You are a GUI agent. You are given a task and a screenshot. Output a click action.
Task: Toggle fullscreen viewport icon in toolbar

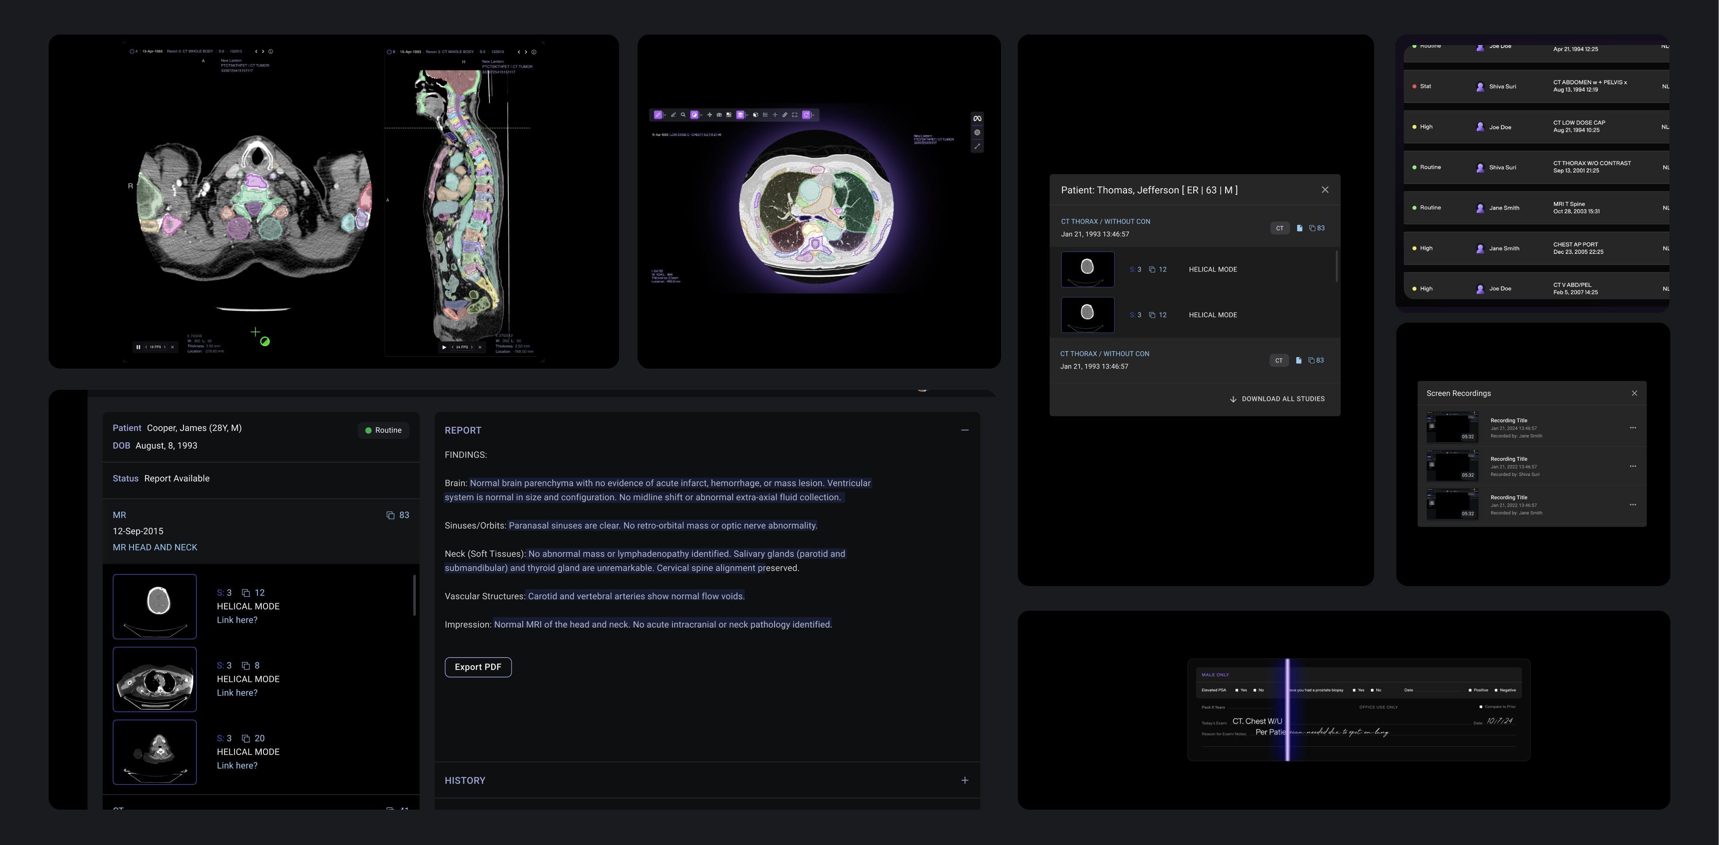pos(795,115)
